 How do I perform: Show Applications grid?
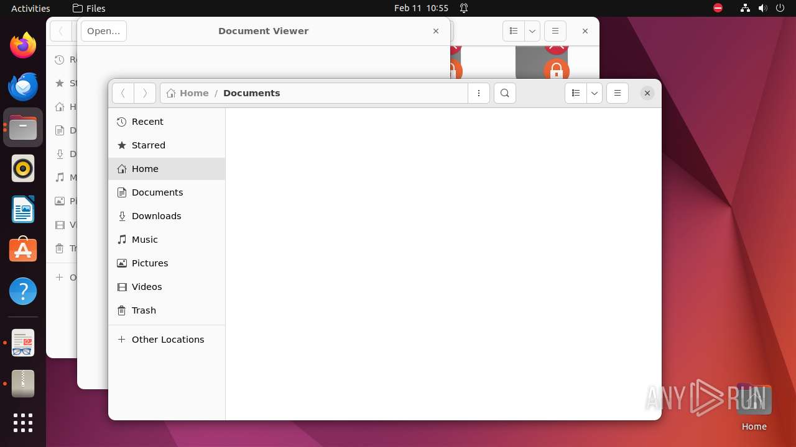click(x=23, y=423)
